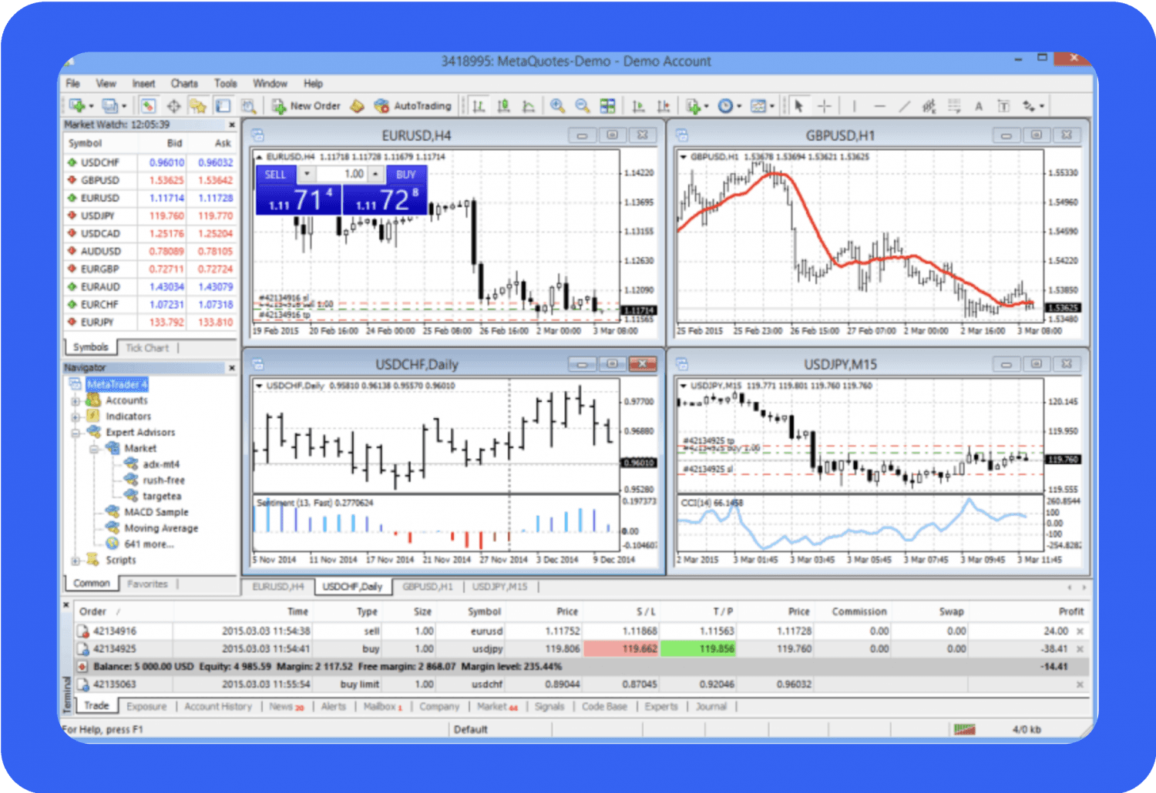Screen dimensions: 1156x793
Task: Click the Zoom In magnifier icon
Action: [557, 105]
